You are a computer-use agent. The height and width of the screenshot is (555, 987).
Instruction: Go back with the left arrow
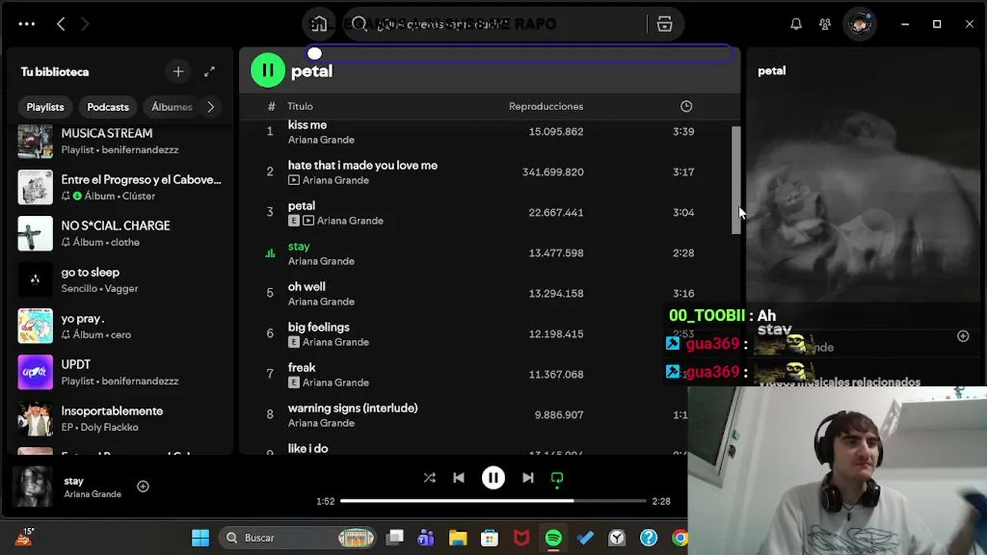click(x=61, y=24)
